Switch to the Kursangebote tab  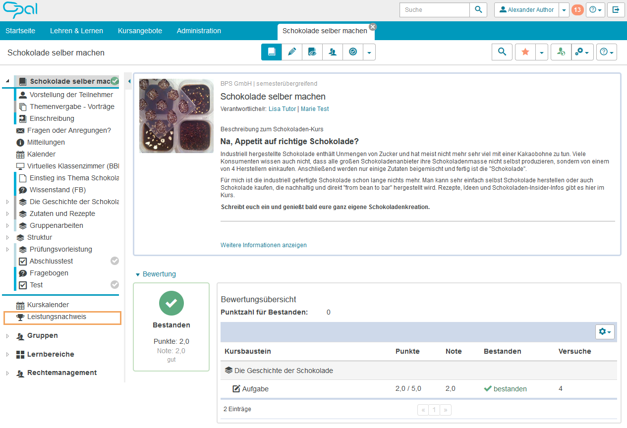click(x=140, y=31)
